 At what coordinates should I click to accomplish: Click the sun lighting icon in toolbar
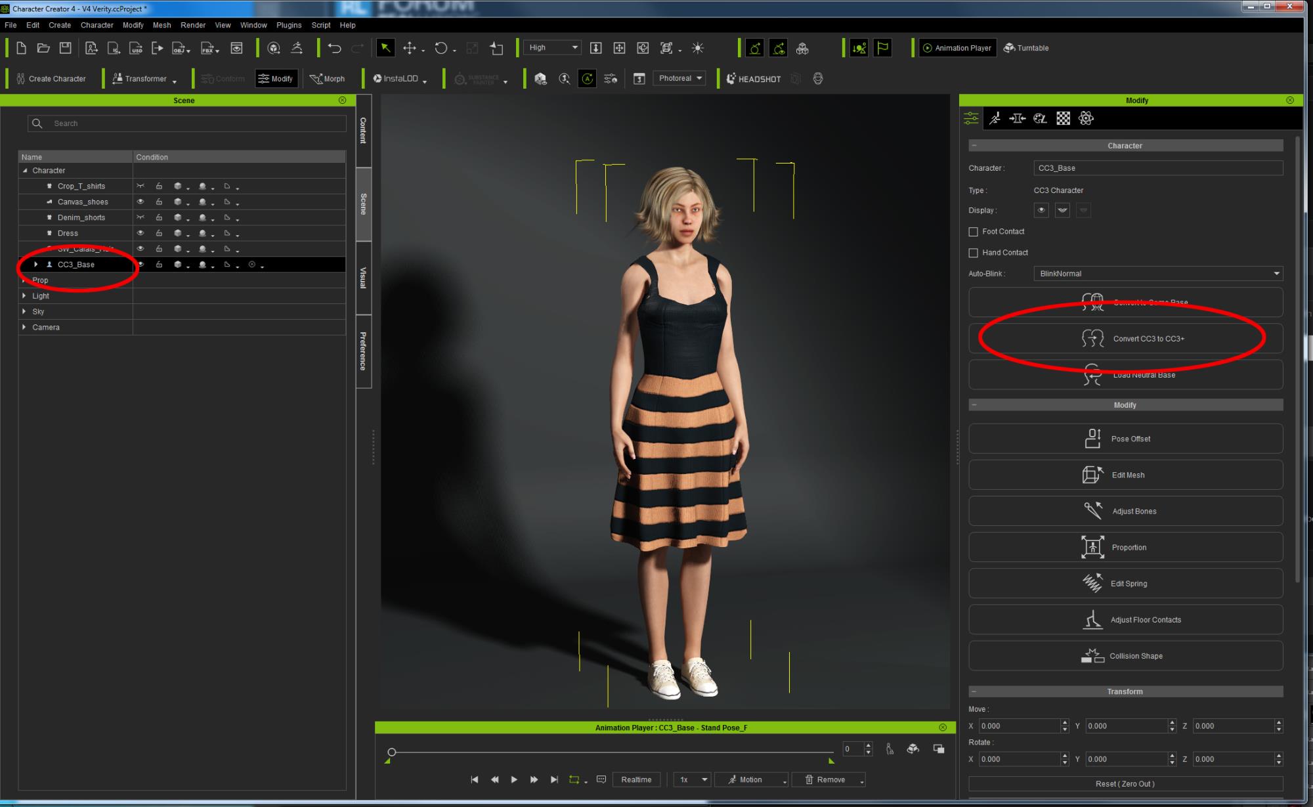(x=698, y=48)
